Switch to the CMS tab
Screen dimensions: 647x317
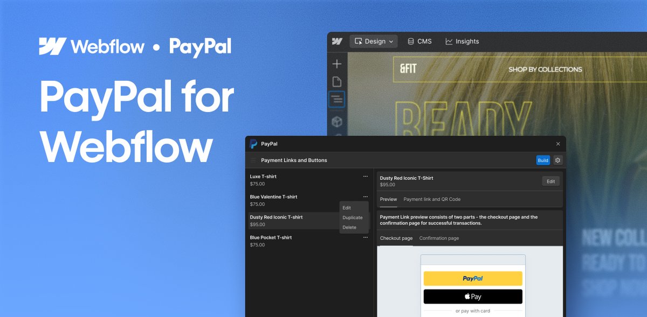[419, 41]
